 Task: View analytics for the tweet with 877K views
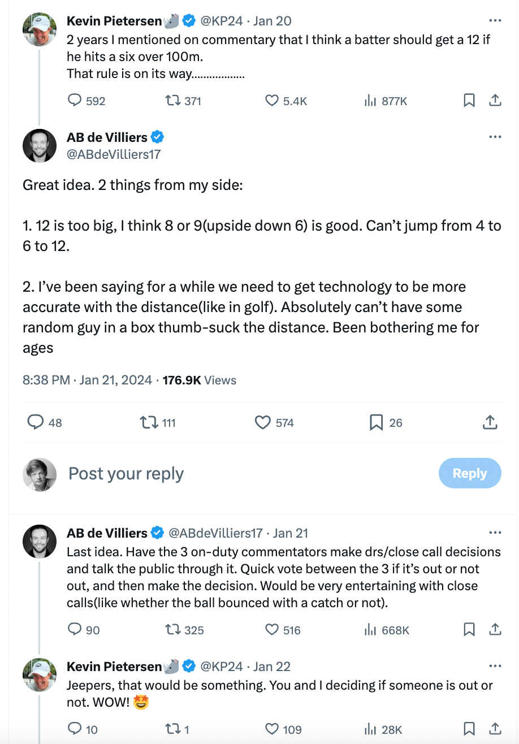point(370,101)
